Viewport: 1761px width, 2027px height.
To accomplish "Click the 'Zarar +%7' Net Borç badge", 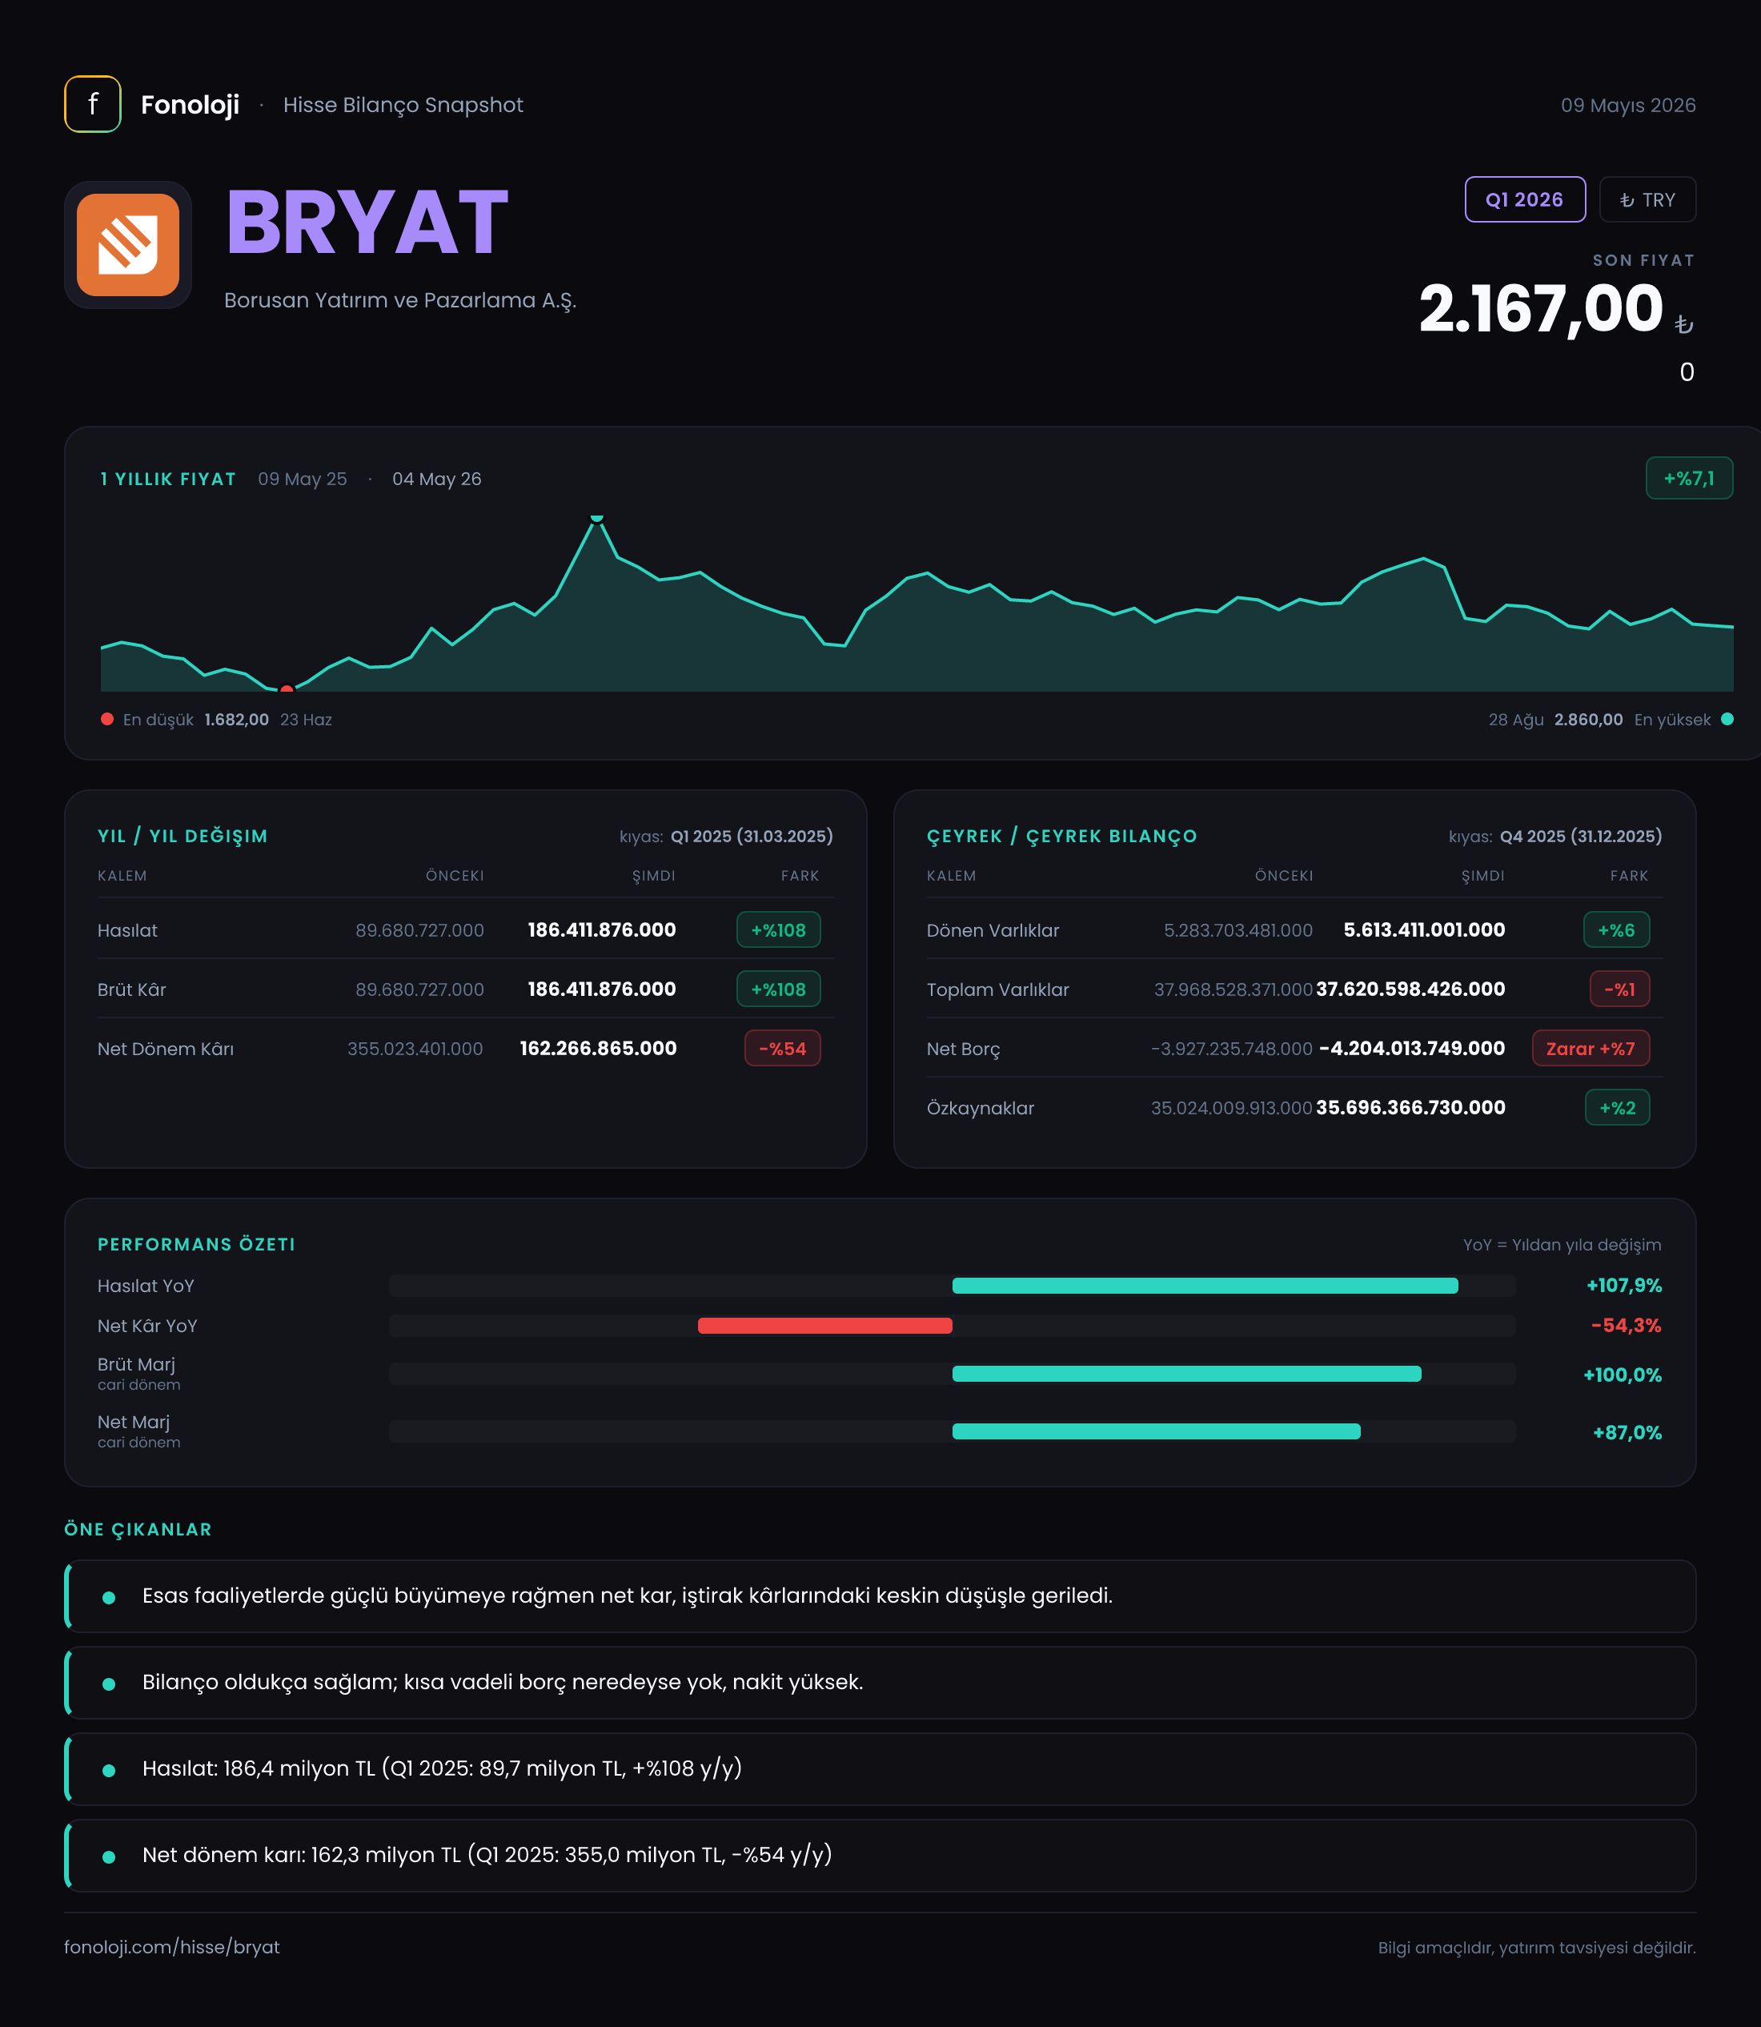I will (x=1590, y=1049).
